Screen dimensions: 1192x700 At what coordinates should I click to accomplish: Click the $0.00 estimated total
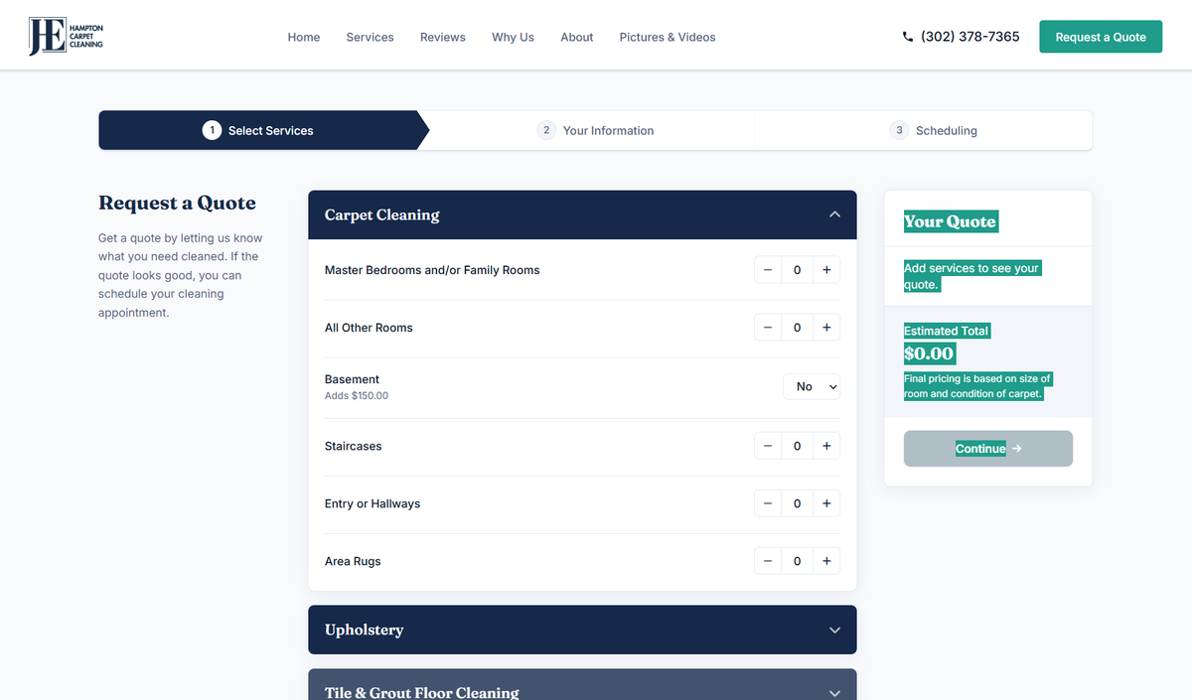click(x=929, y=353)
